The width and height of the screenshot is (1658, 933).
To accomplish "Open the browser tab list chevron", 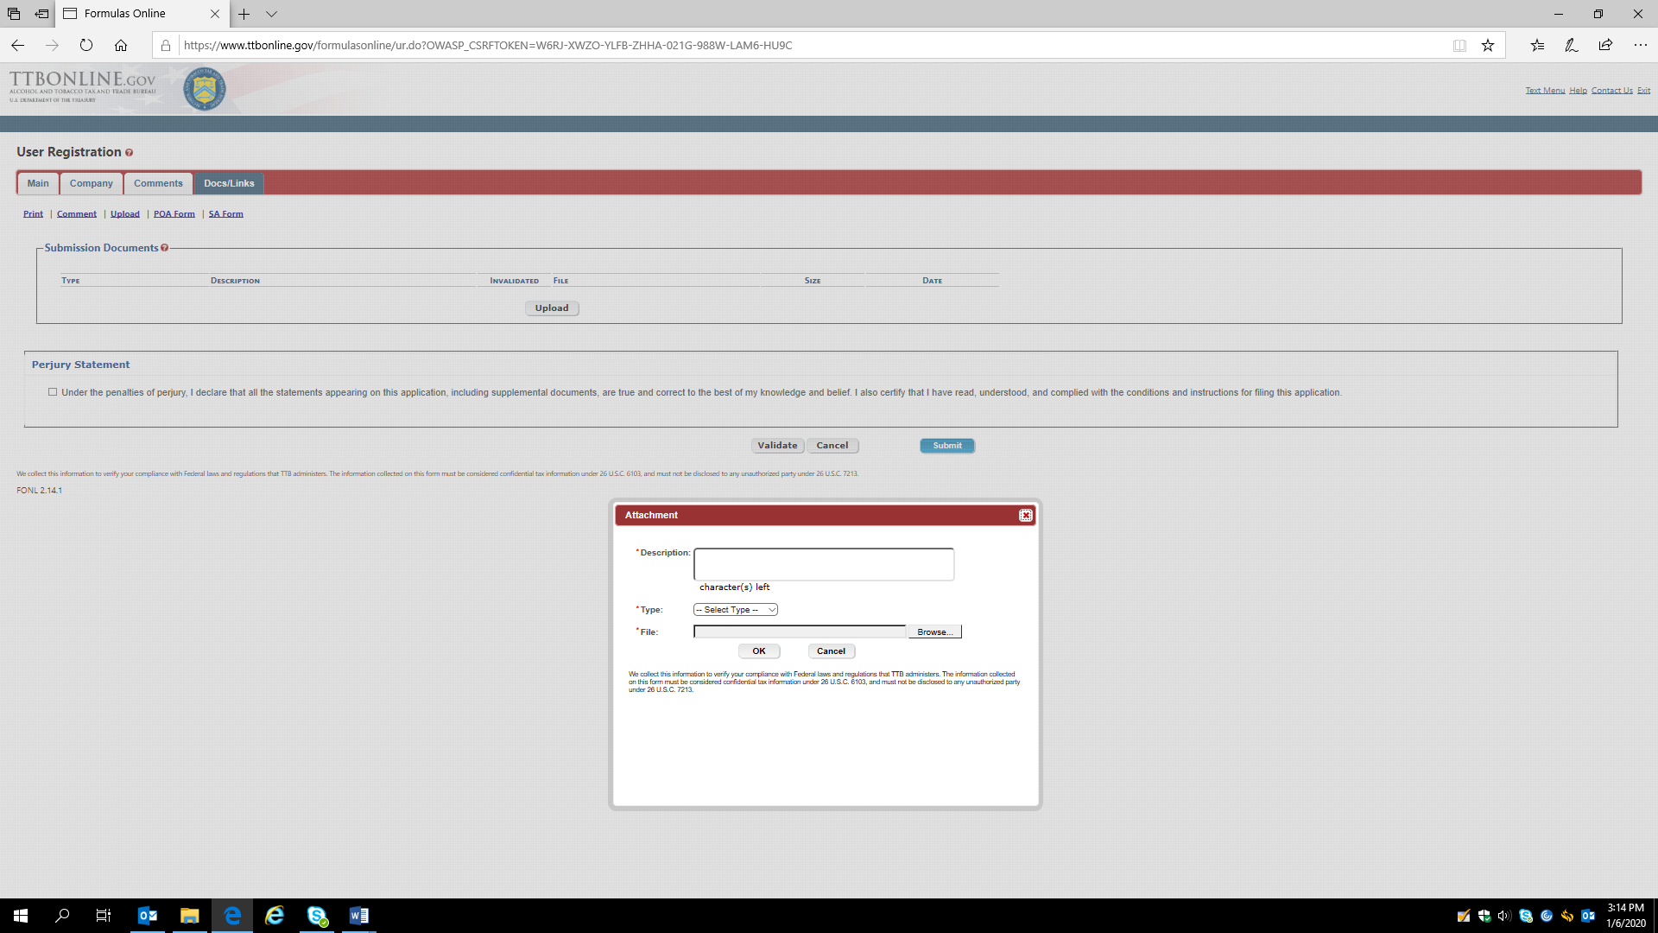I will coord(271,14).
